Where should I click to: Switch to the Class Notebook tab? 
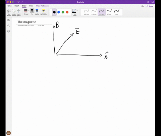coord(42,6)
